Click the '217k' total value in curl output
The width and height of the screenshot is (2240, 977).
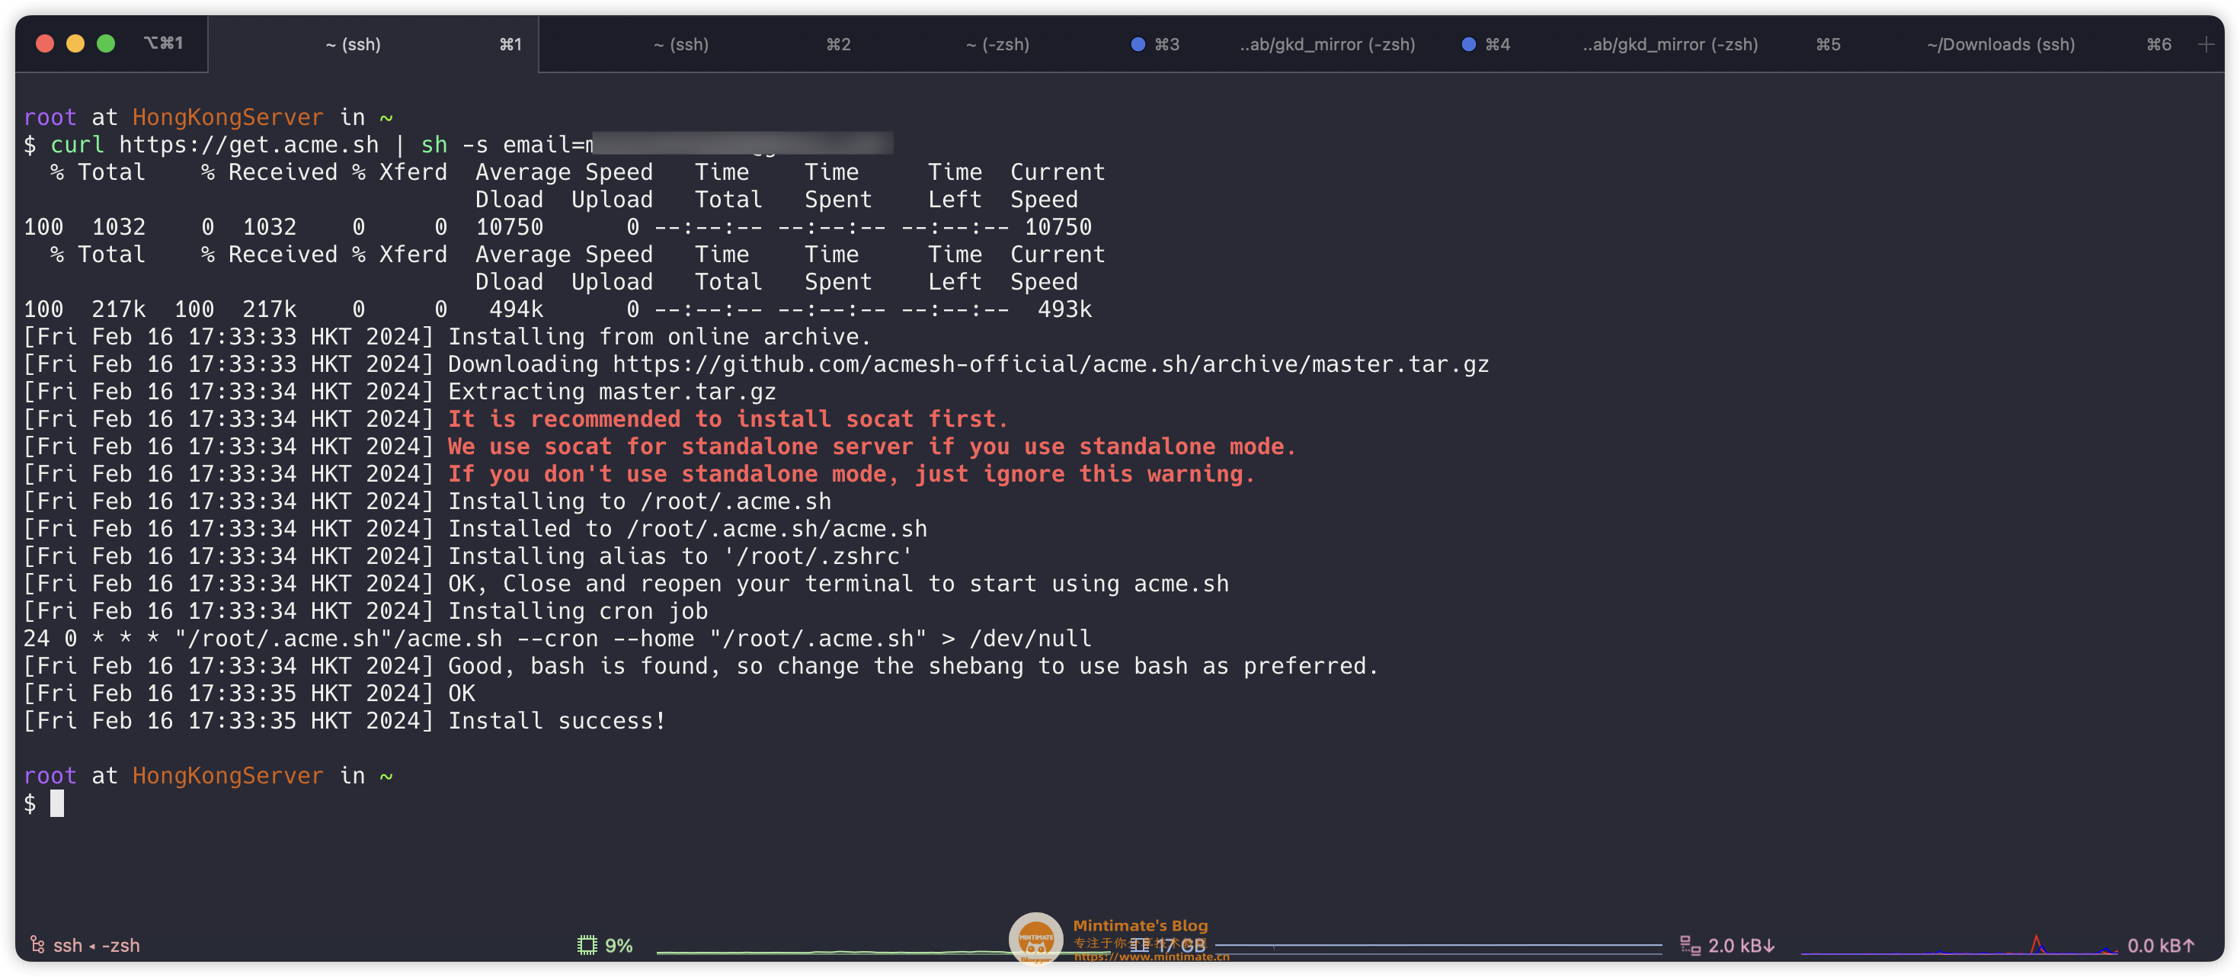pos(119,309)
